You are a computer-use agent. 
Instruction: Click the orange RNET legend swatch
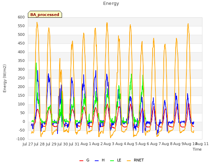click(129, 161)
